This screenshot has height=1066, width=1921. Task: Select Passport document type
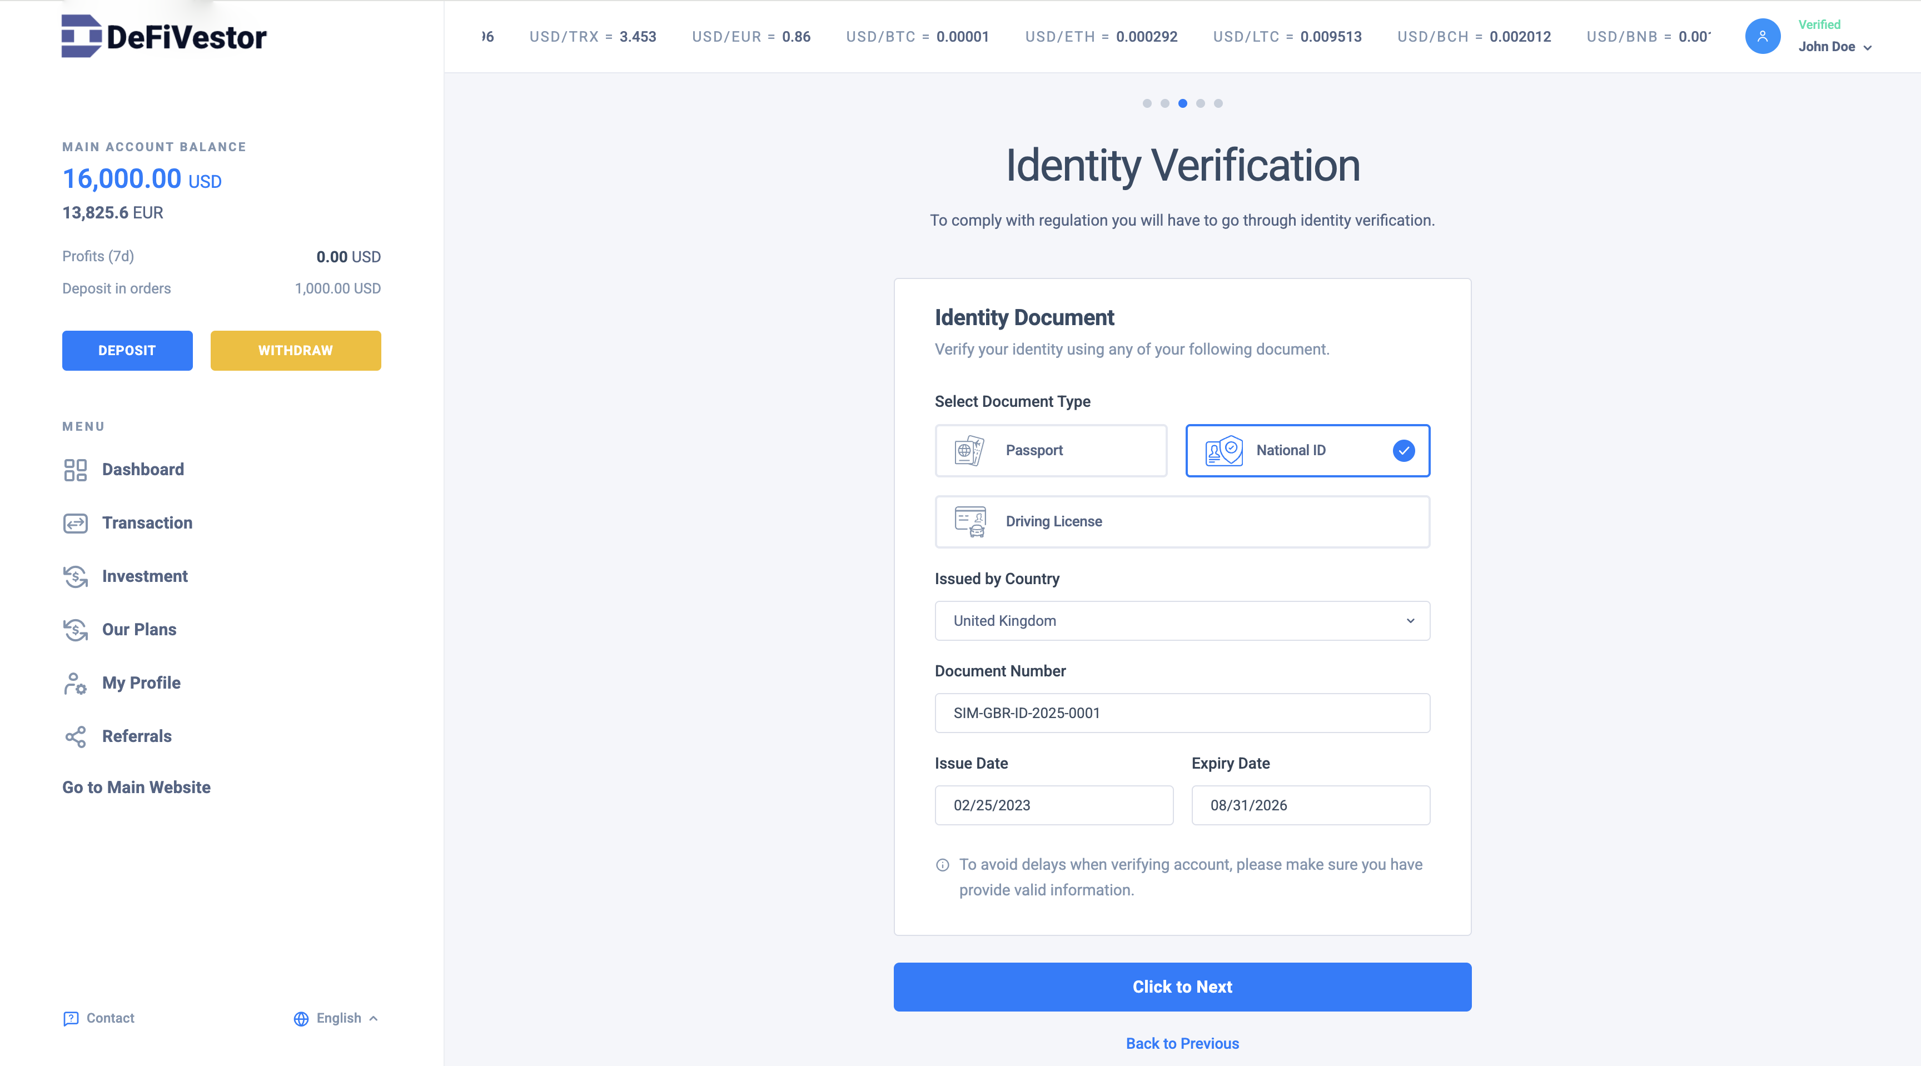(1050, 450)
